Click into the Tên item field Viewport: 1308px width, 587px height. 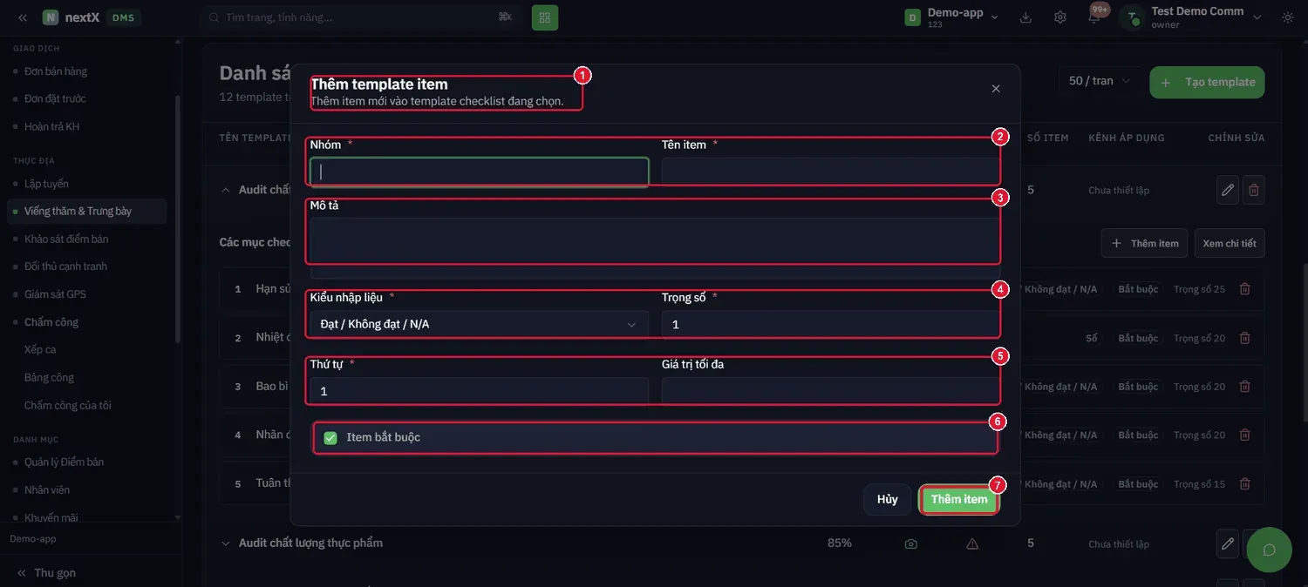tap(831, 172)
